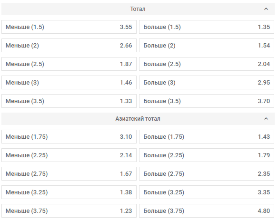This screenshot has width=278, height=220.
Task: Pick the Меньше (2) bet 2.66
Action: pyautogui.click(x=69, y=45)
